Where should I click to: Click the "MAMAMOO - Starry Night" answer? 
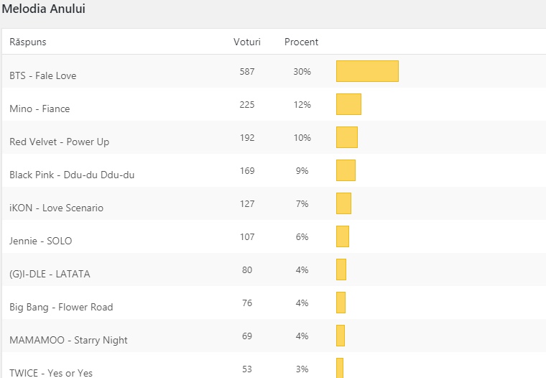(x=68, y=340)
